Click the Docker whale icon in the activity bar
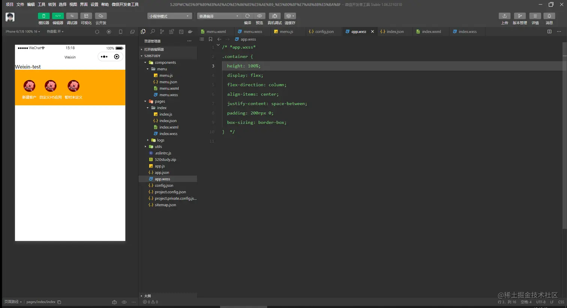Screen dimensions: 567x308 pos(190,31)
